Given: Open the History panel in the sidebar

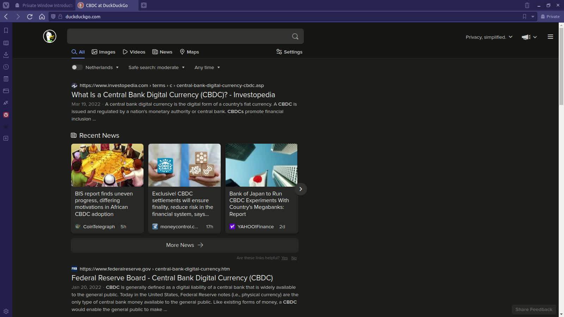Looking at the screenshot, I should click(x=6, y=67).
